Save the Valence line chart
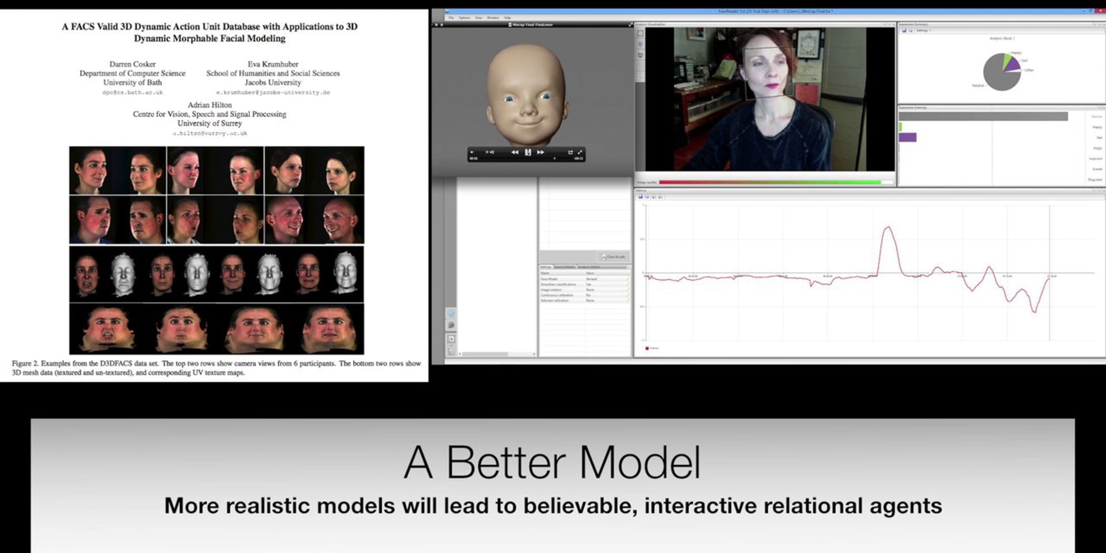This screenshot has height=553, width=1106. coord(640,197)
